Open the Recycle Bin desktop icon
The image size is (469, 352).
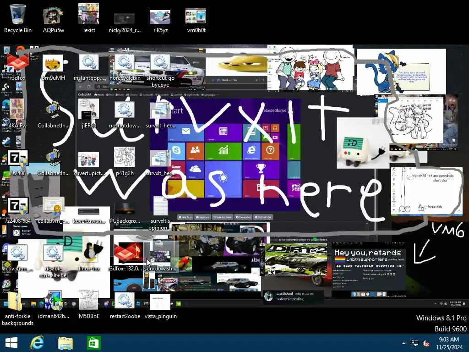point(18,18)
